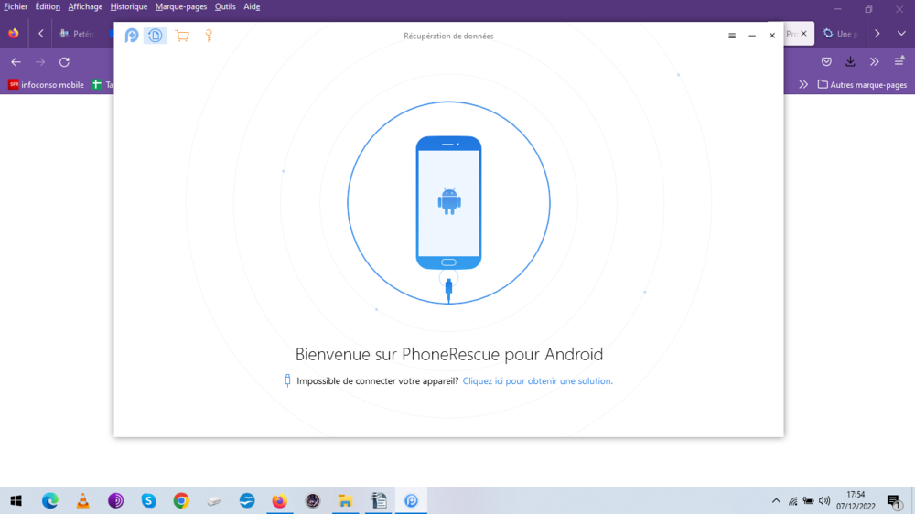Image resolution: width=915 pixels, height=514 pixels.
Task: Close the active Firefox tab
Action: tap(804, 34)
